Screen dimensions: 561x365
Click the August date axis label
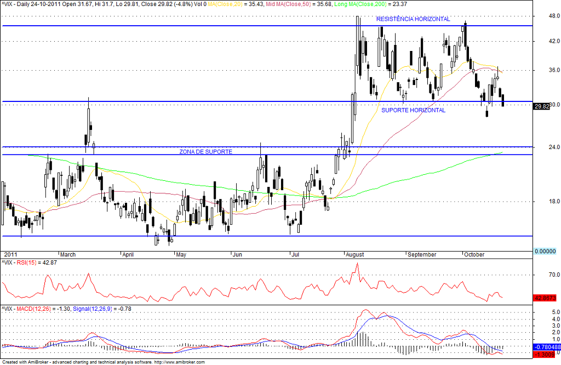pyautogui.click(x=354, y=254)
